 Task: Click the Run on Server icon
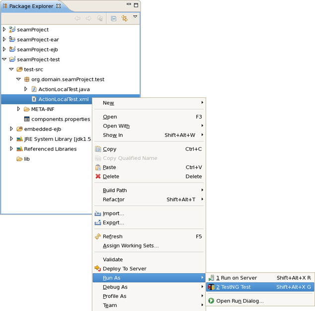(x=211, y=278)
